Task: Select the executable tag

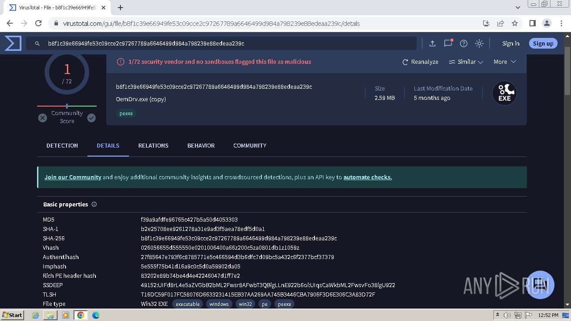Action: coord(187,304)
